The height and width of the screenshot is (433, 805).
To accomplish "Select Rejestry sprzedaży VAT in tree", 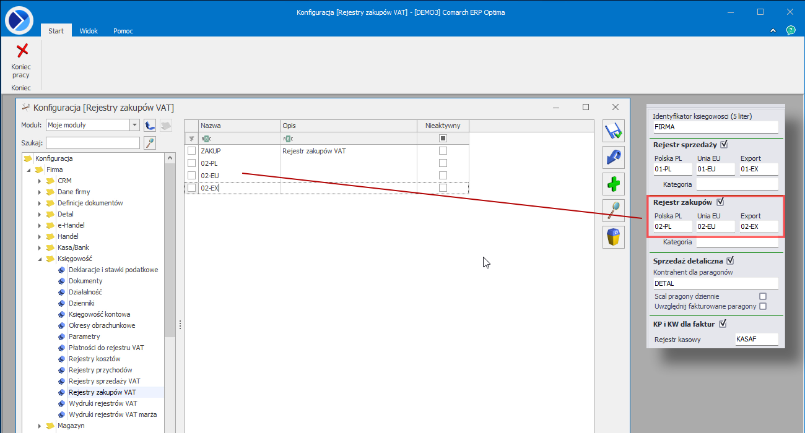I will tap(104, 381).
